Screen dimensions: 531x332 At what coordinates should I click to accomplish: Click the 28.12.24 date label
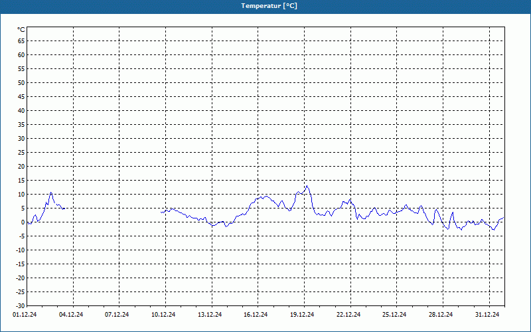pos(441,315)
